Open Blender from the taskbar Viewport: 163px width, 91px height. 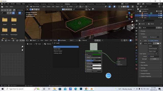(x=91, y=89)
